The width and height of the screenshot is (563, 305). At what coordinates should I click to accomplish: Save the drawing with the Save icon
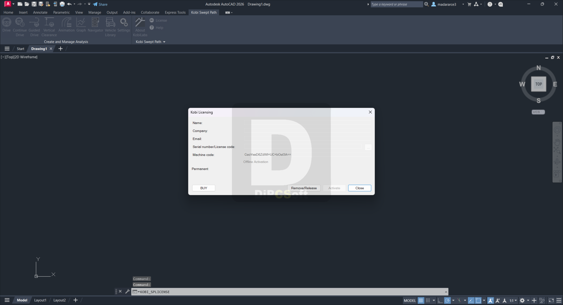click(x=34, y=4)
